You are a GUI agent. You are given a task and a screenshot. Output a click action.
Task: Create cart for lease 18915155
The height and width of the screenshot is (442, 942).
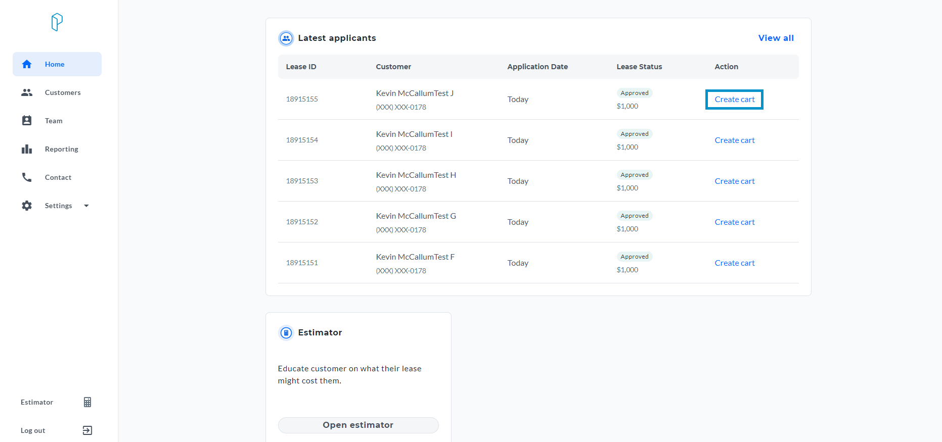[x=735, y=100]
